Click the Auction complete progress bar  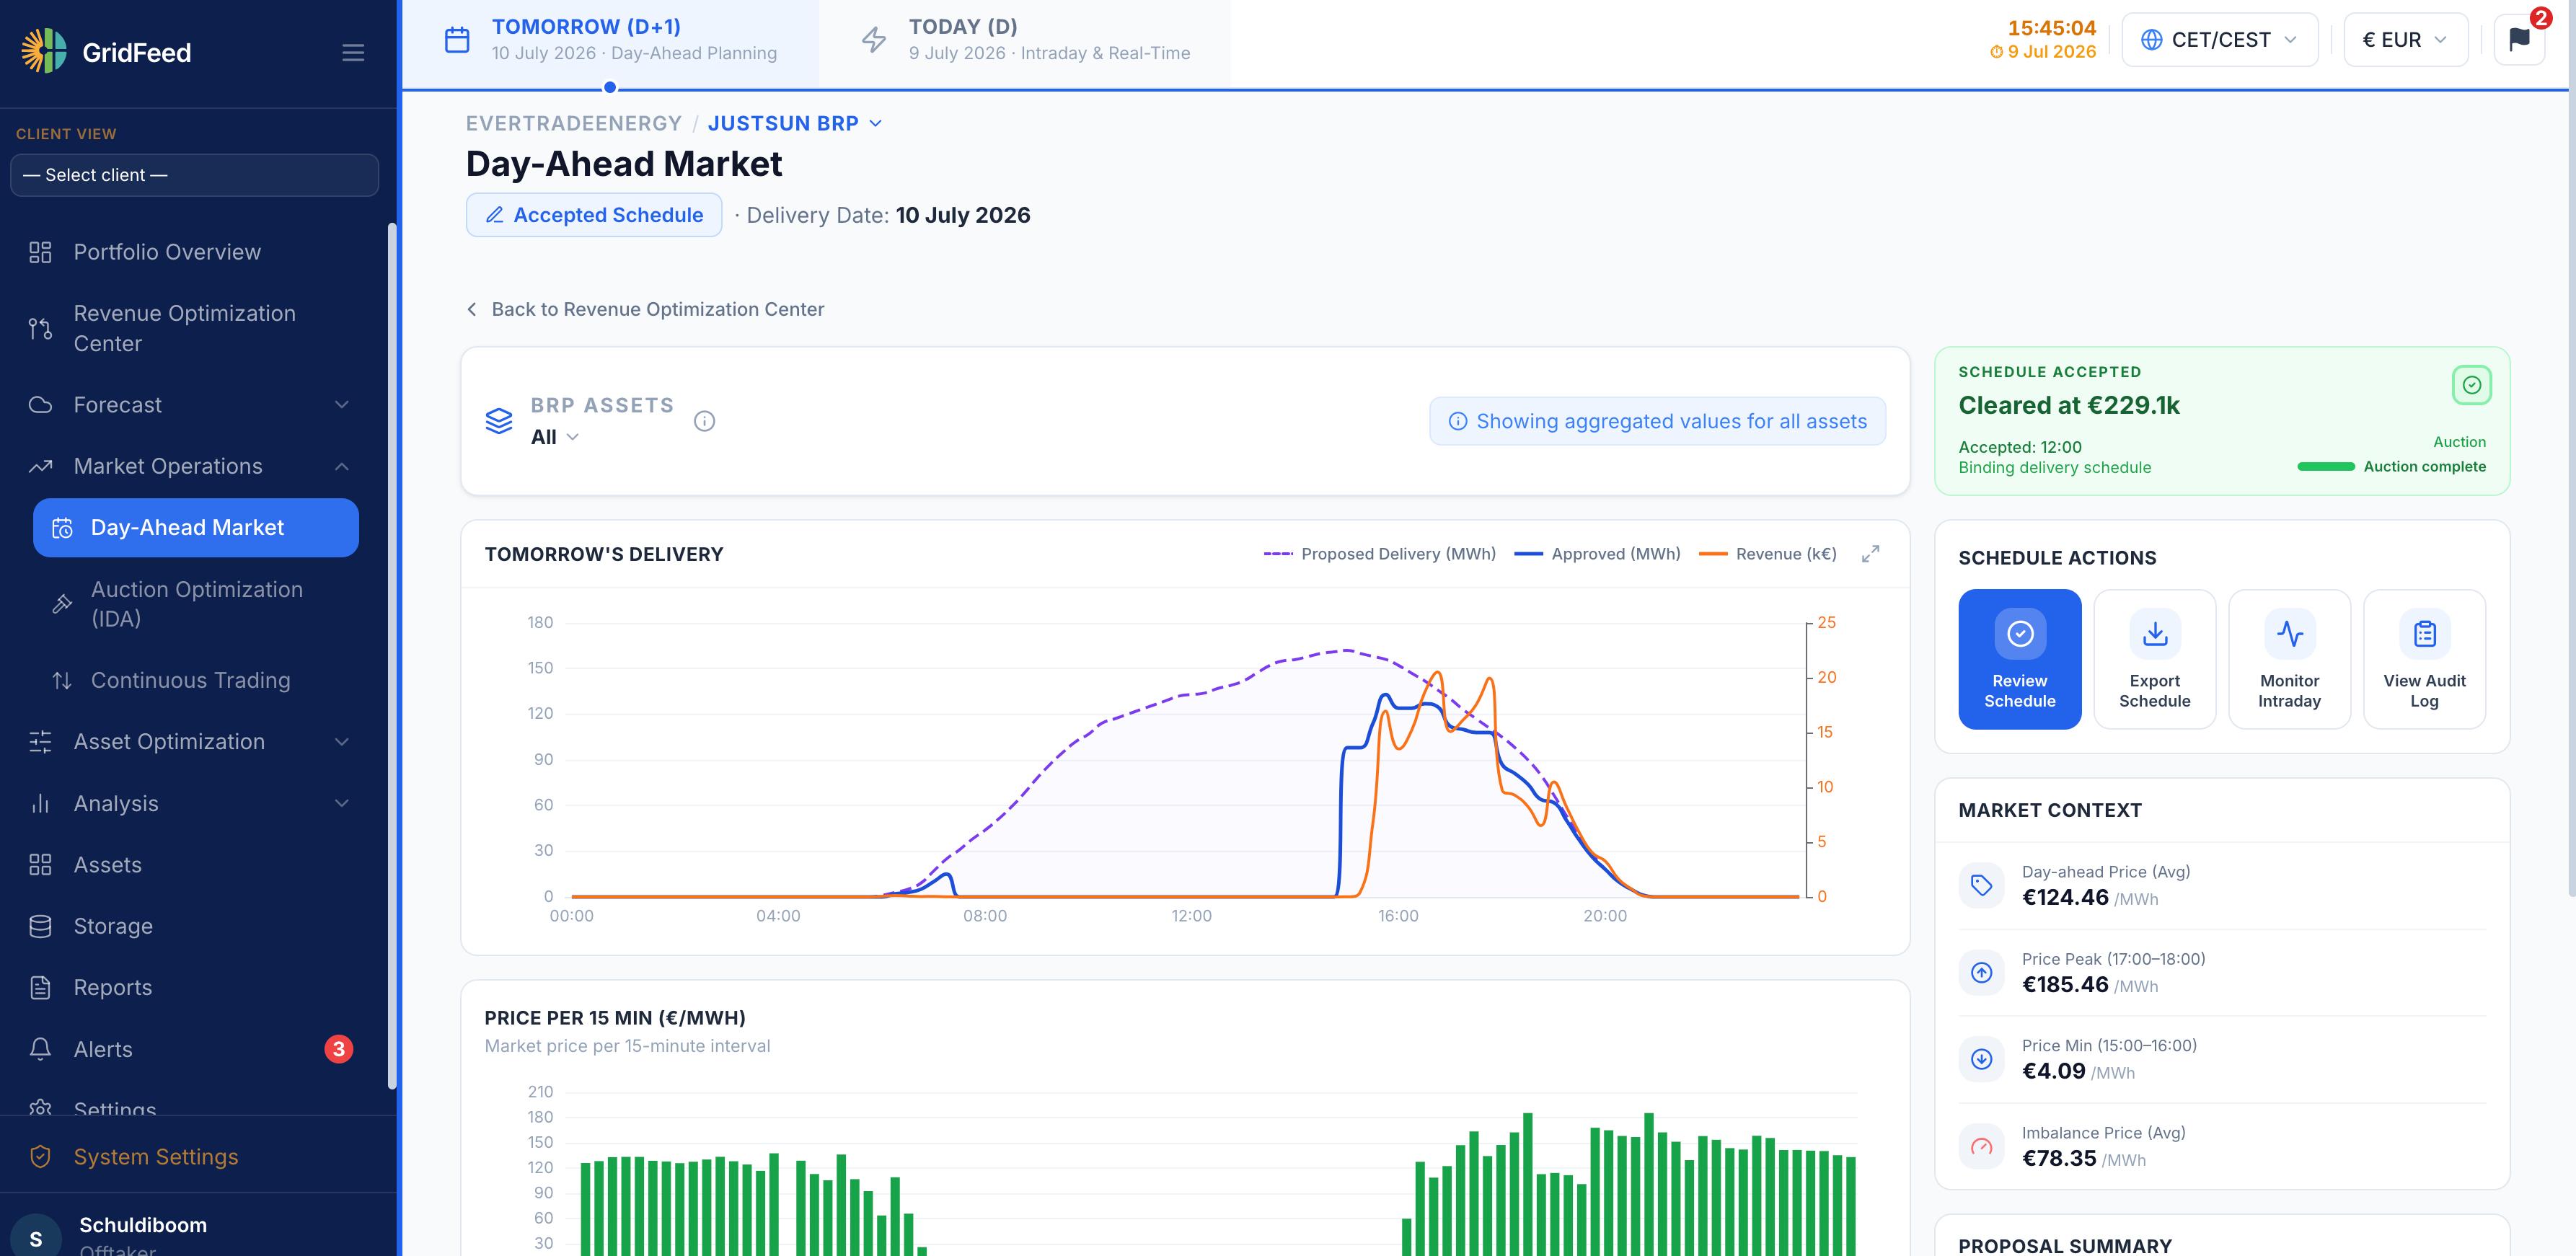[2326, 467]
